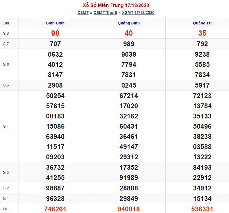The height and width of the screenshot is (213, 229).
Task: Click G.3 number 91989
Action: (x=129, y=178)
